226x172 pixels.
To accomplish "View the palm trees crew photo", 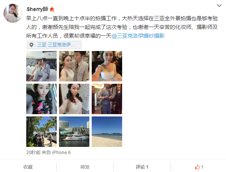I will point(41,132).
